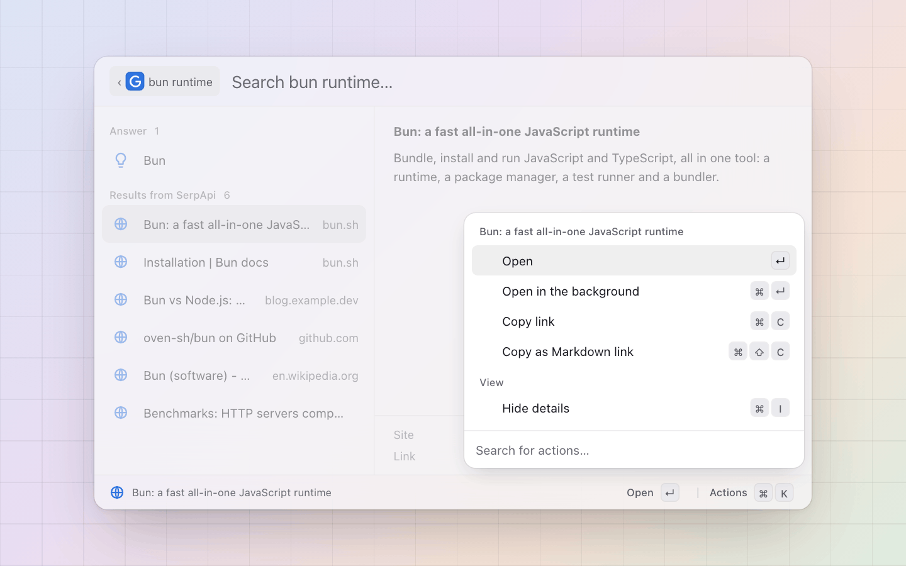
Task: Click the github.com domain text
Action: click(328, 338)
